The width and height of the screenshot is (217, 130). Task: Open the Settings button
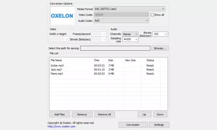point(159,125)
